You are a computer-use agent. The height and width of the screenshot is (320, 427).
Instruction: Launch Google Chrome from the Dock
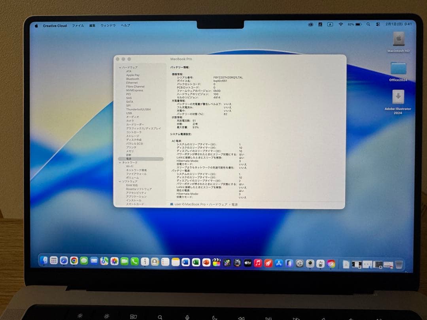(x=74, y=261)
